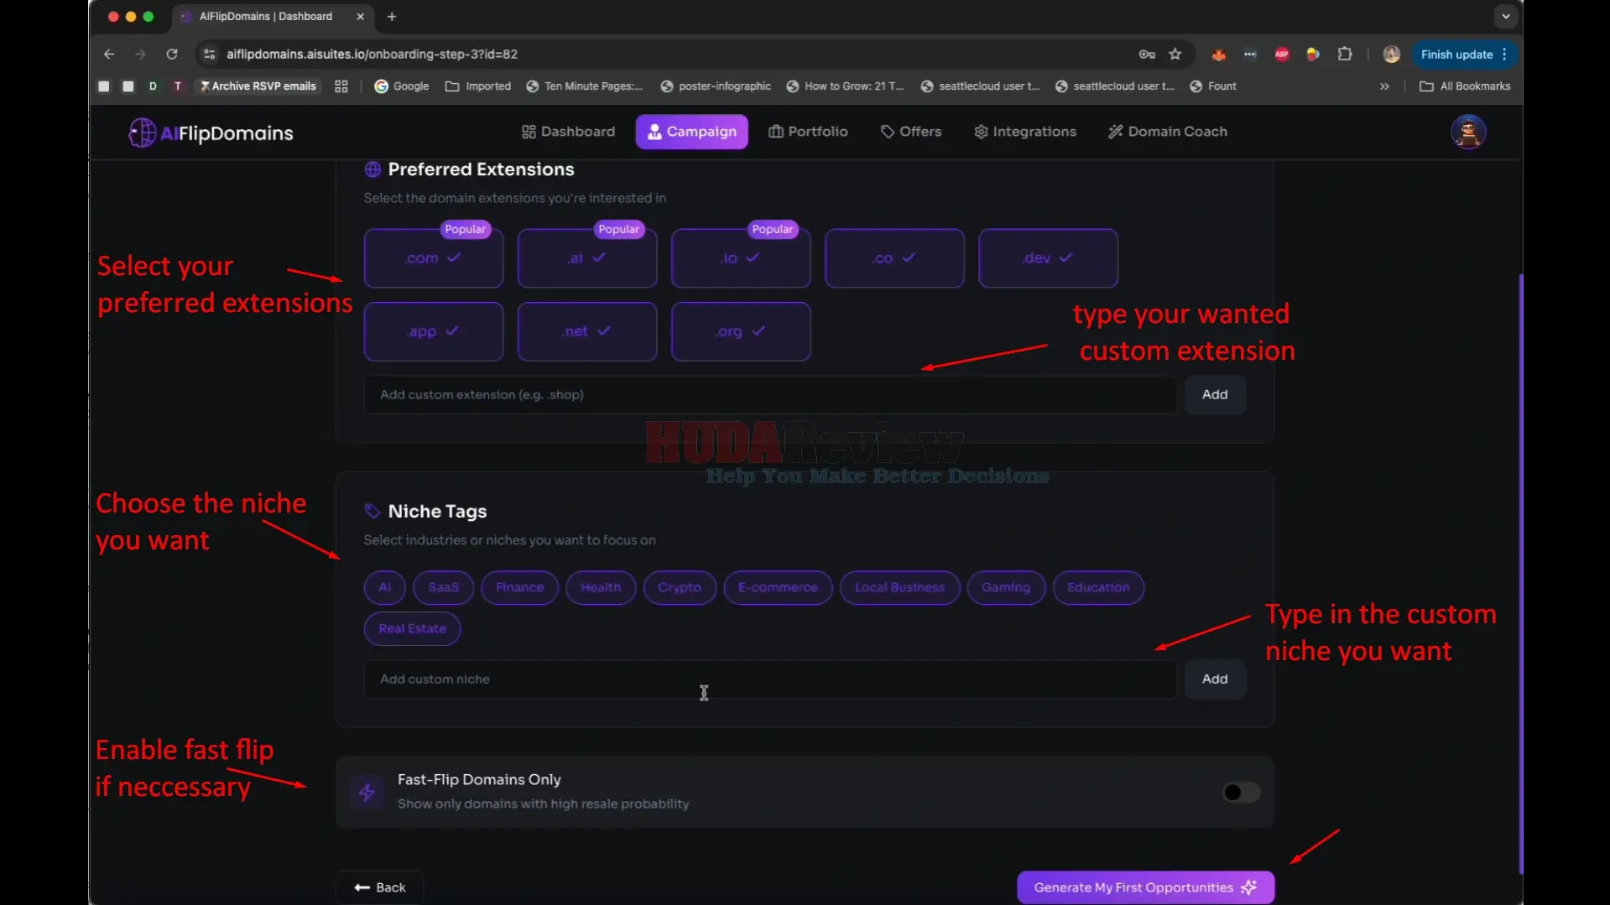This screenshot has height=905, width=1610.
Task: Toggle the .io extension
Action: [x=741, y=258]
